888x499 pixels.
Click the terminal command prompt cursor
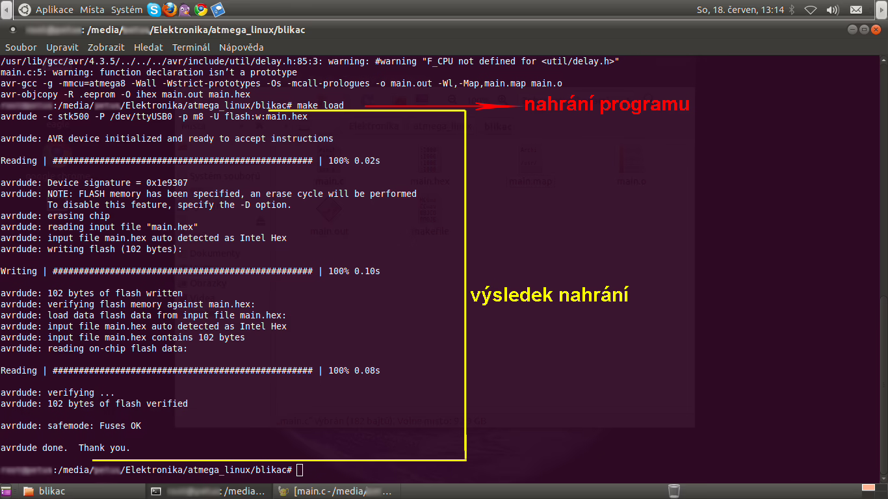point(299,470)
